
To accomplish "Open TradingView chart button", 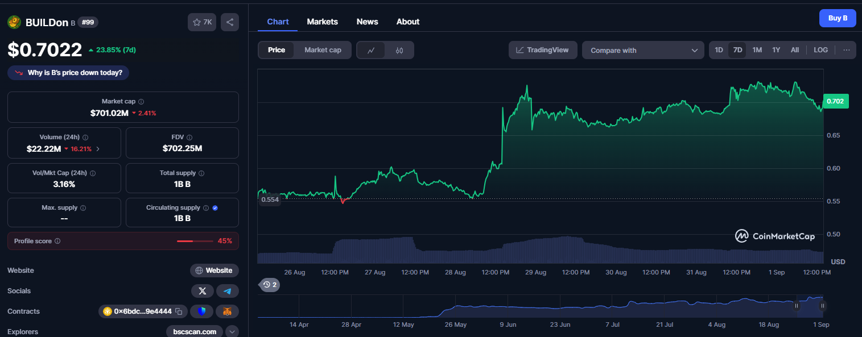I will coord(543,50).
